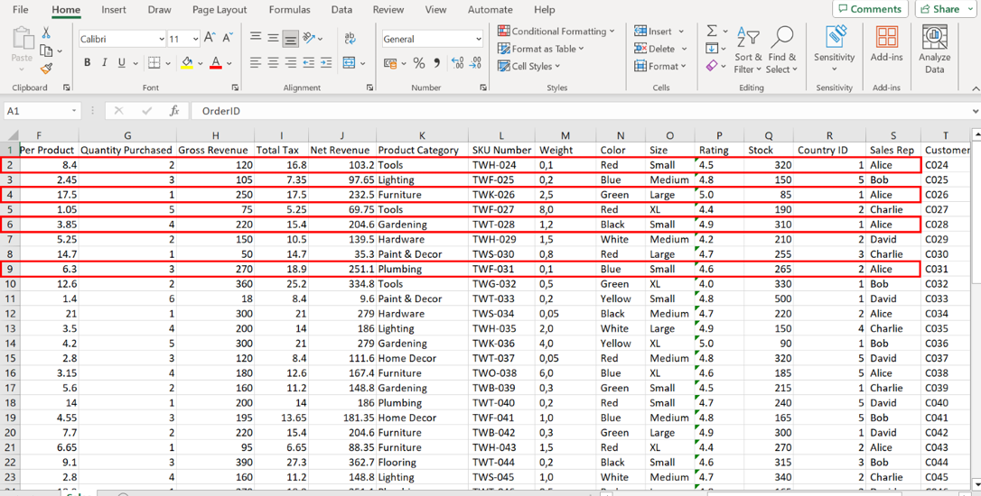Open the Page Layout tab

pos(220,10)
